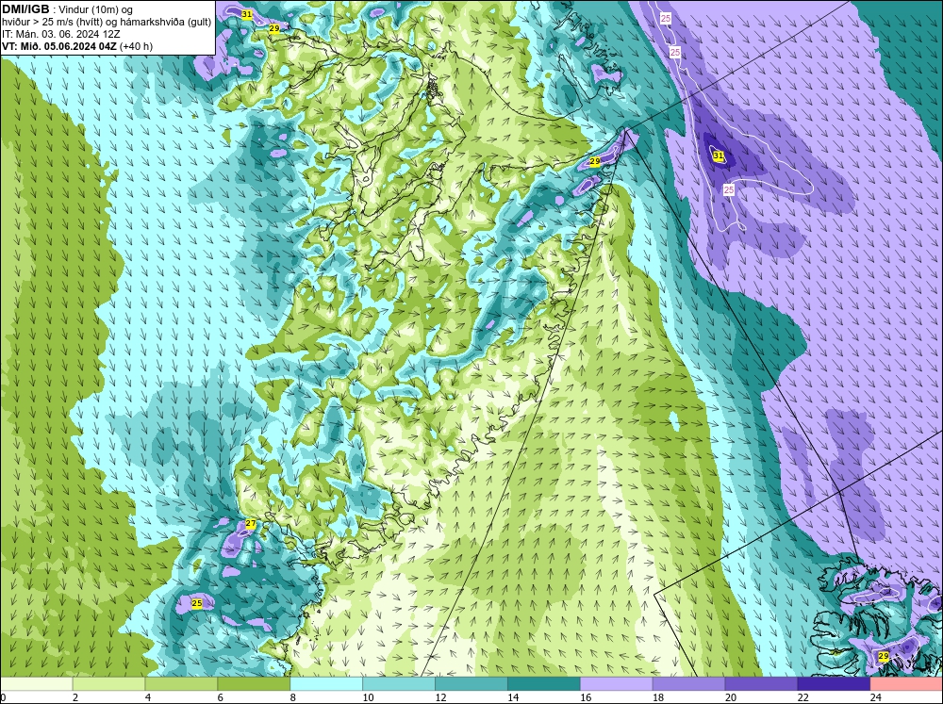This screenshot has height=704, width=943.
Task: Click the yellow 31 label beside the title box
Action: click(x=246, y=14)
